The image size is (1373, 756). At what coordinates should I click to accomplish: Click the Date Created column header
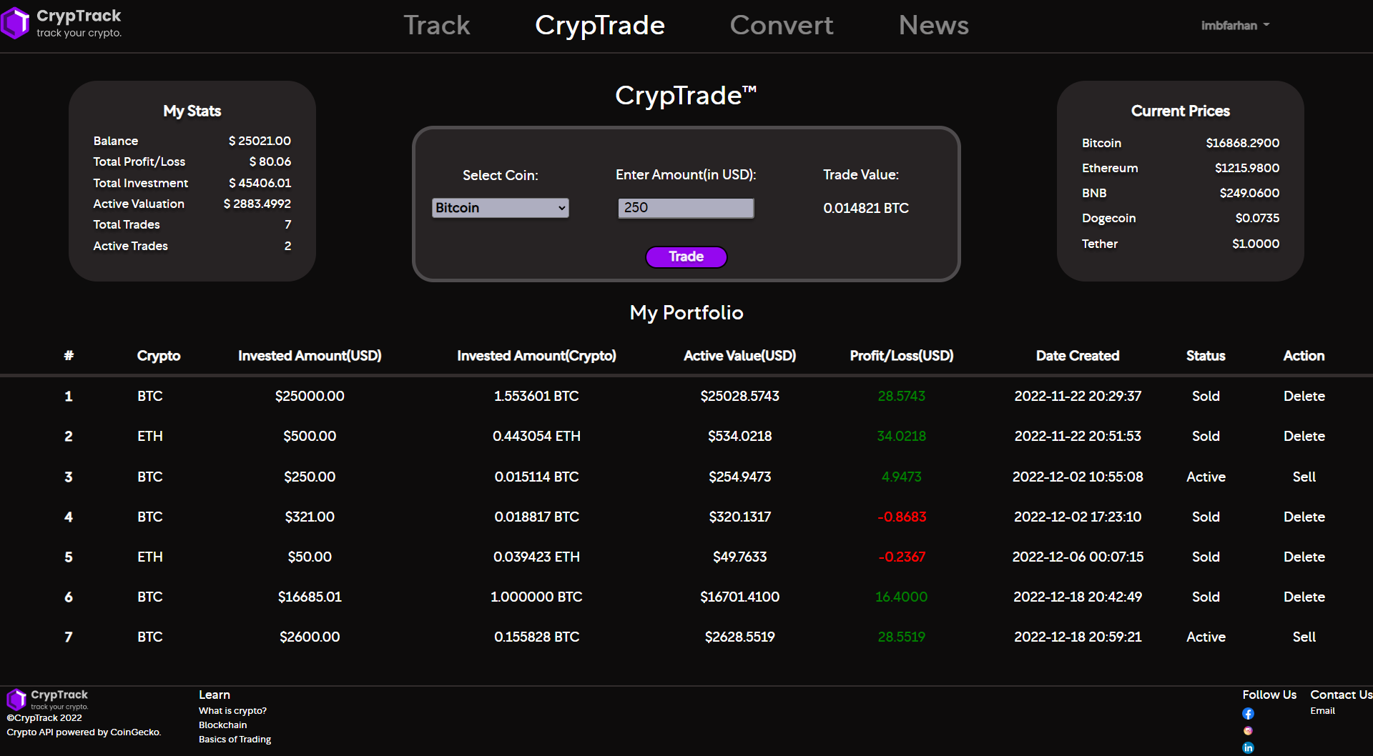[1078, 356]
